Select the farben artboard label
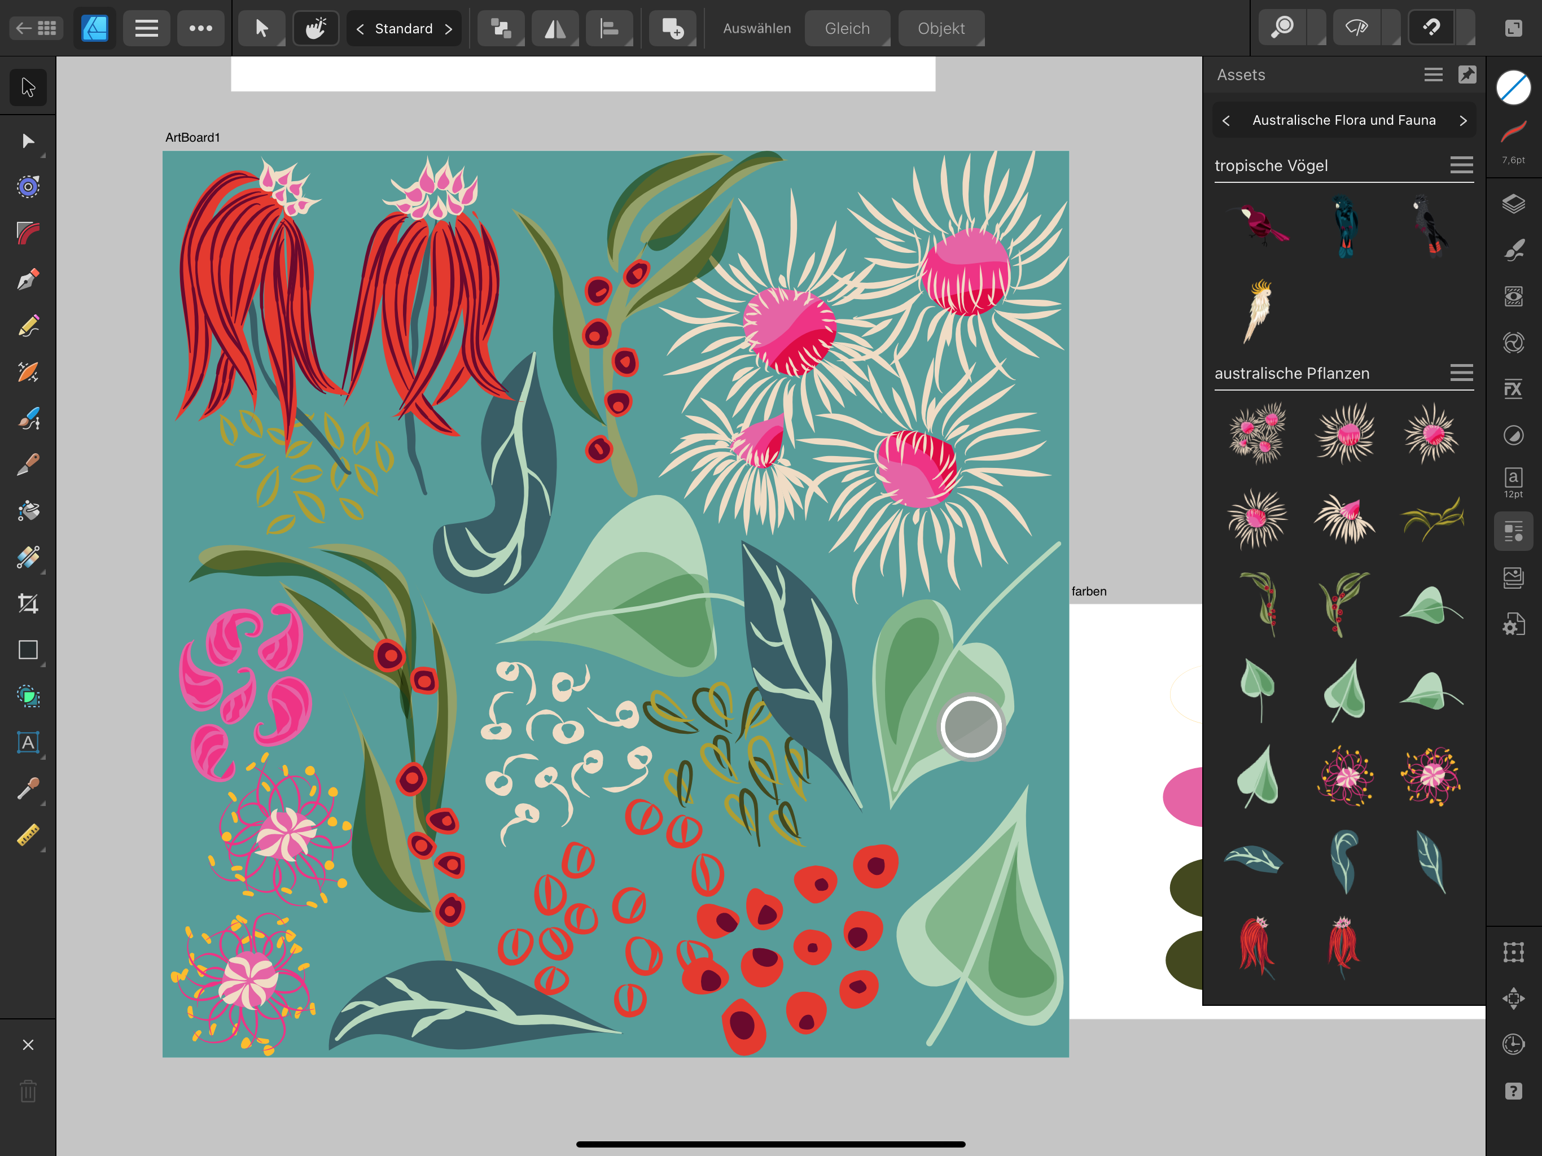This screenshot has height=1156, width=1542. pos(1089,592)
